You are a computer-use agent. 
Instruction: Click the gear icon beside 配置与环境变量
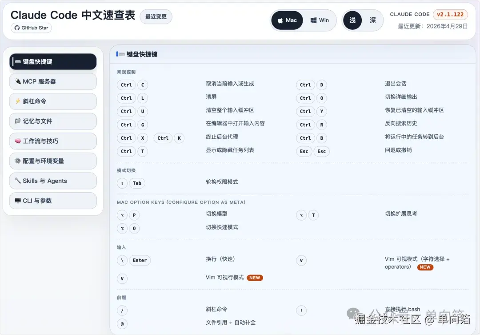18,161
